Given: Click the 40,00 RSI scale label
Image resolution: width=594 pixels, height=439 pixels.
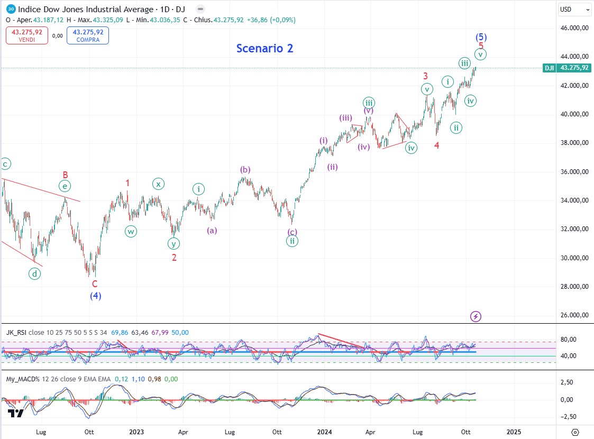Looking at the screenshot, I should (x=568, y=355).
